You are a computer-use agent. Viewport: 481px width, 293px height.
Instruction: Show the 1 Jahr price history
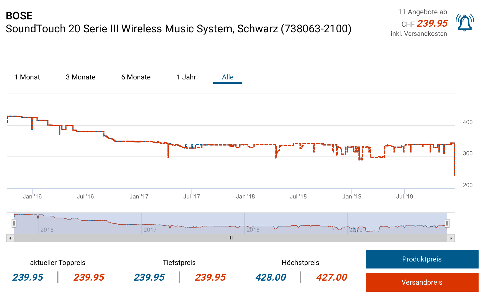coord(186,77)
